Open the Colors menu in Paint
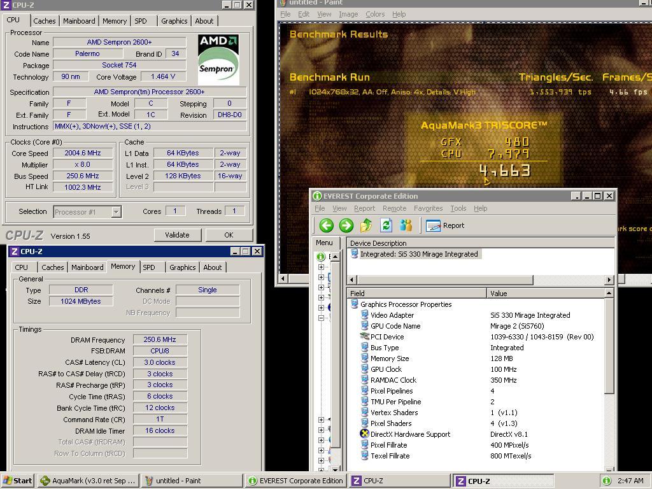 click(x=375, y=14)
